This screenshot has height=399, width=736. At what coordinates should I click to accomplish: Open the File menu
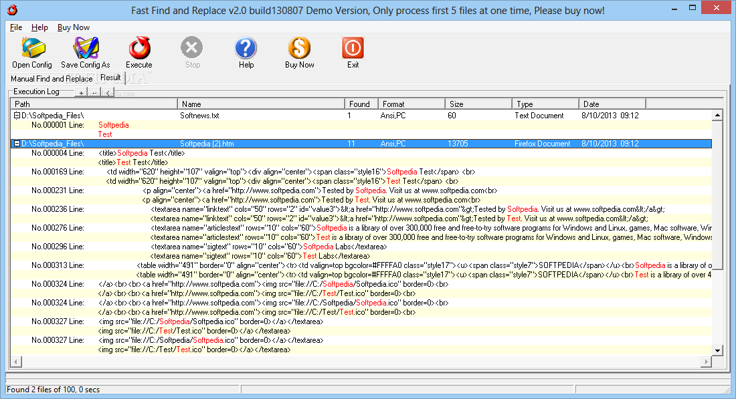(16, 27)
